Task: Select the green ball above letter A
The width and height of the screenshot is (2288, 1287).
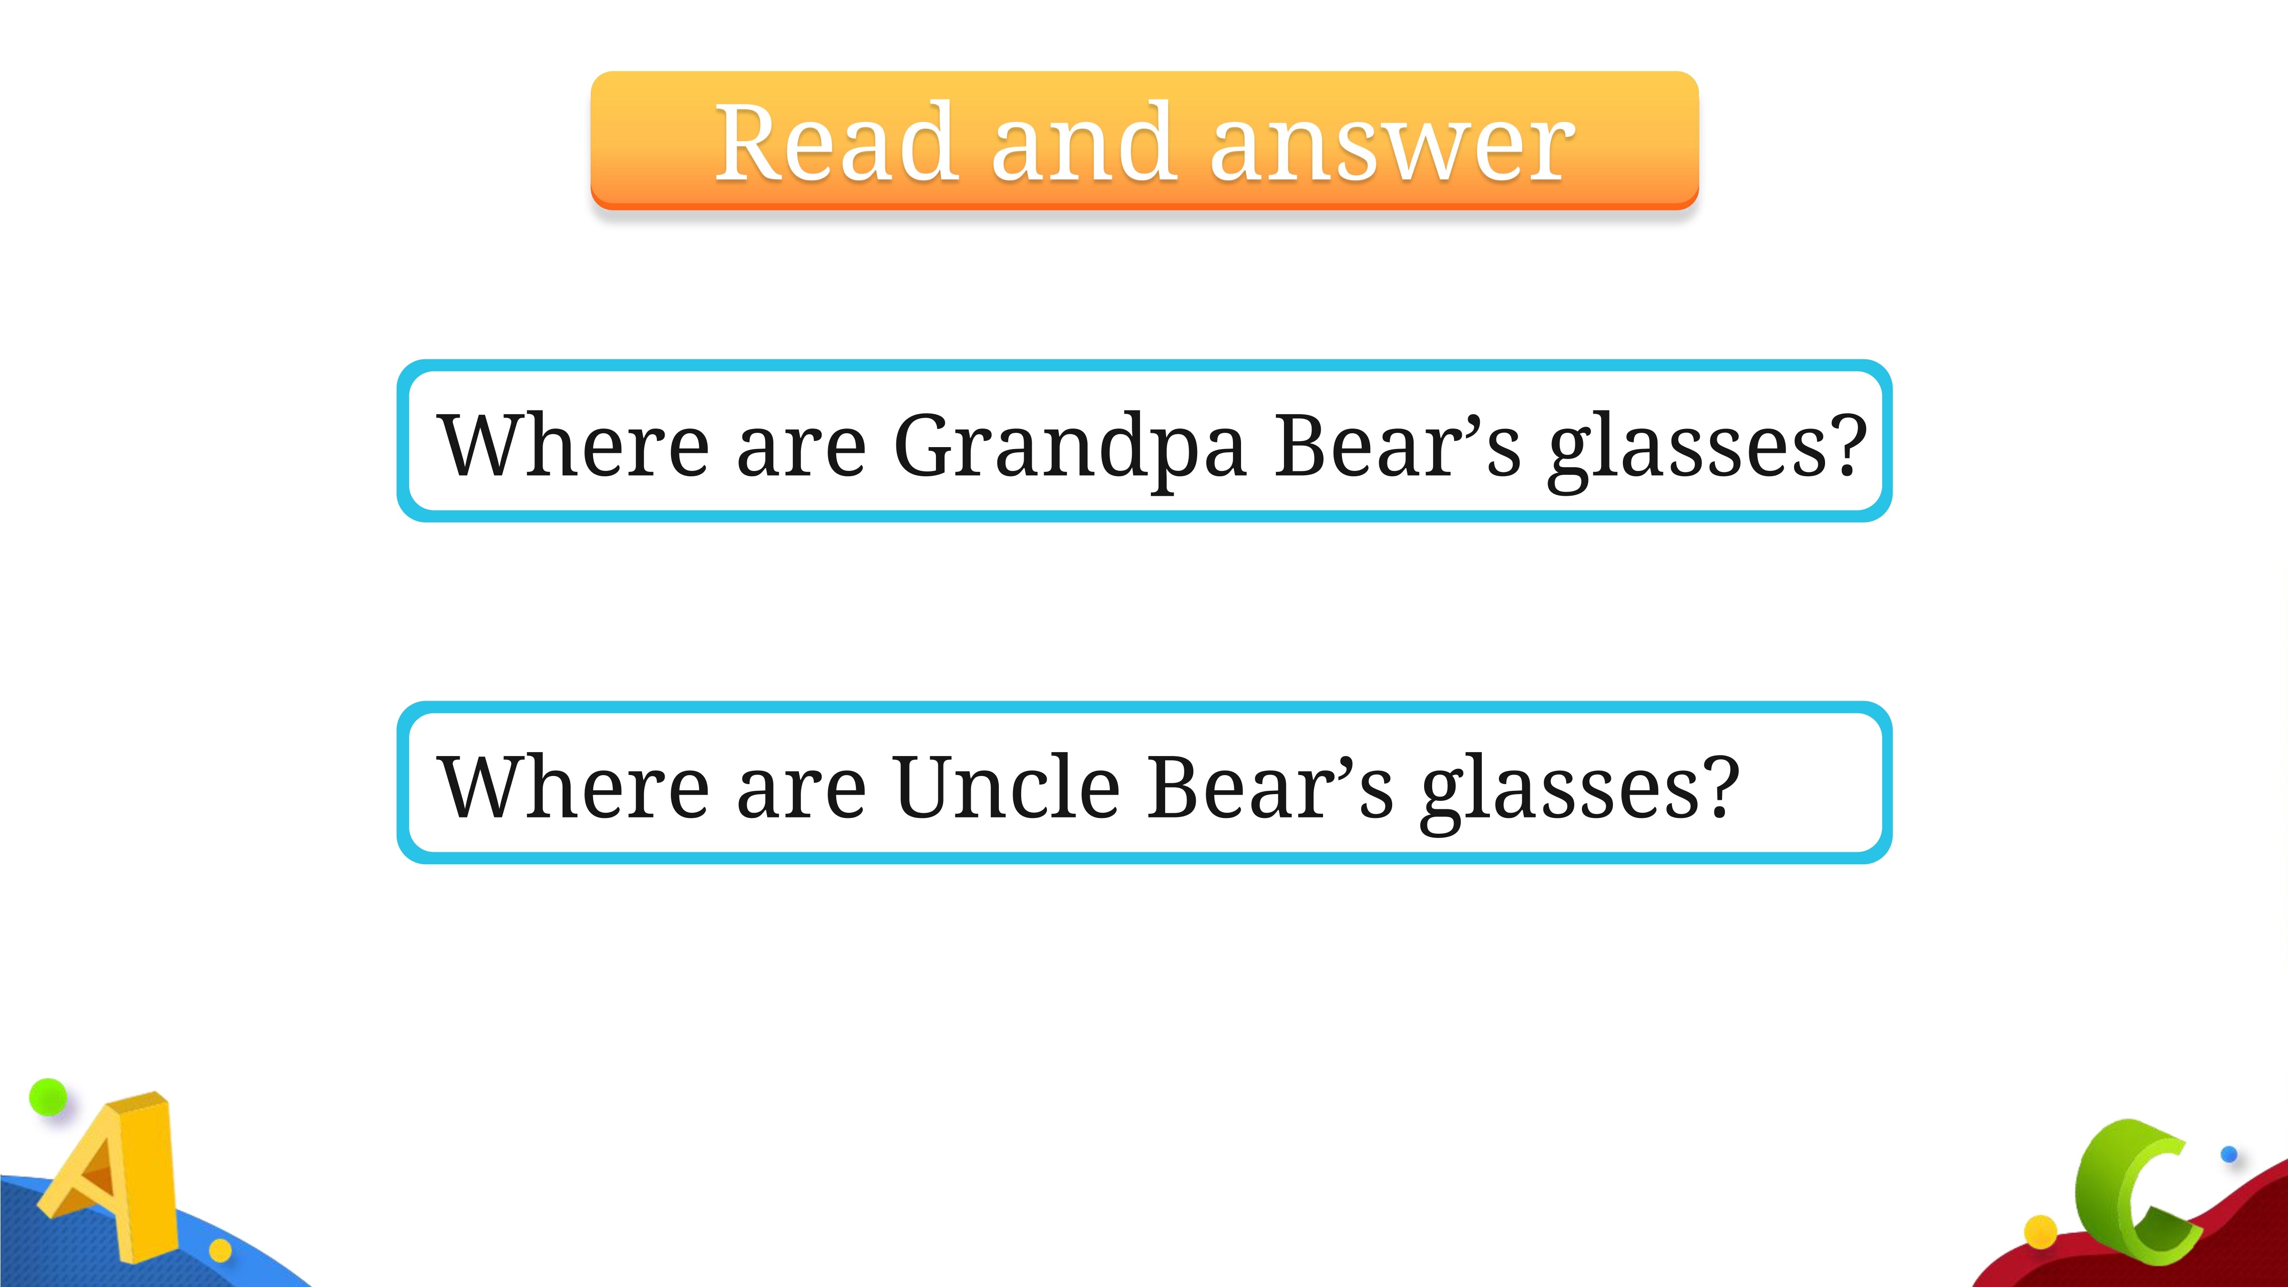Action: (x=48, y=1097)
